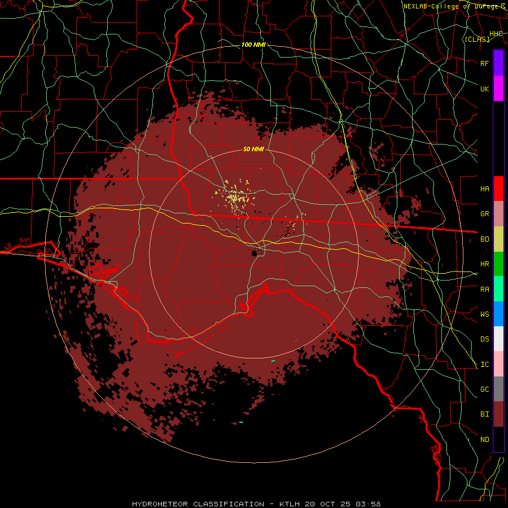Select the GR legend label
Viewport: 508px width, 508px height.
(485, 214)
